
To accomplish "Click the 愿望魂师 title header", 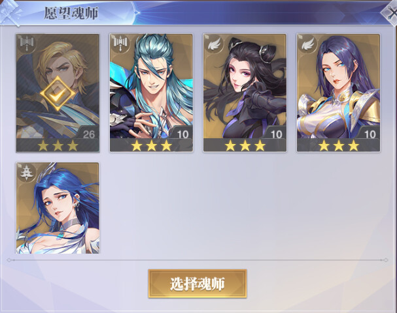I will coord(71,13).
